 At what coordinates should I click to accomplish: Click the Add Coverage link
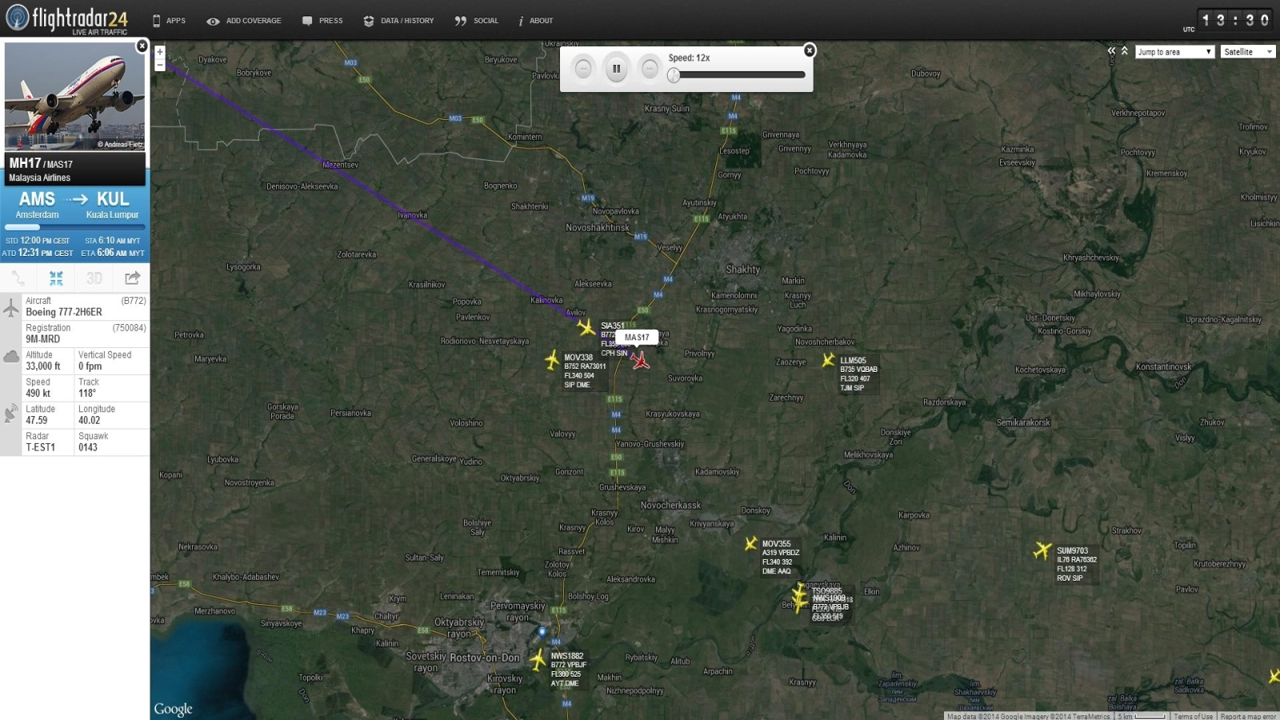click(244, 21)
